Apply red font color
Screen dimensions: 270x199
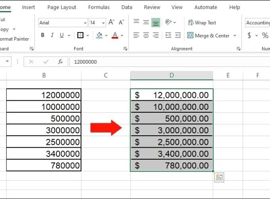[115, 35]
